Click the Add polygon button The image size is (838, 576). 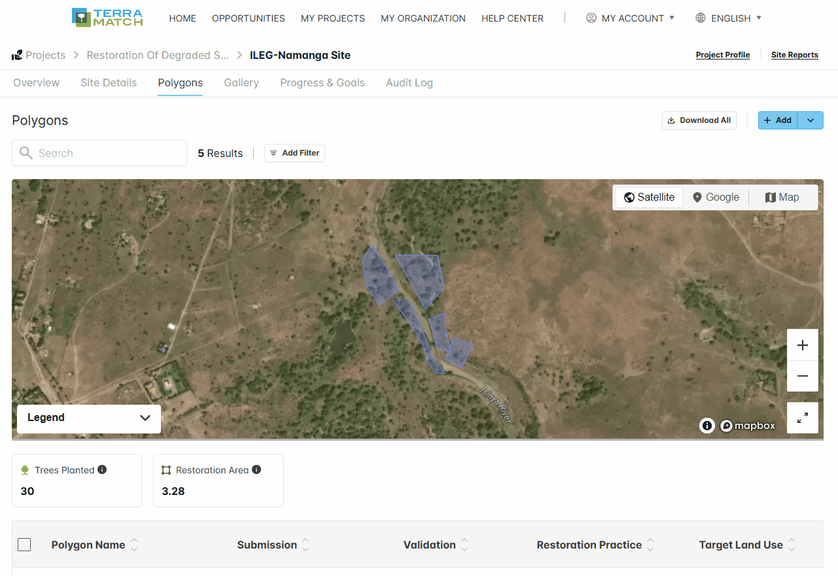[x=778, y=120]
